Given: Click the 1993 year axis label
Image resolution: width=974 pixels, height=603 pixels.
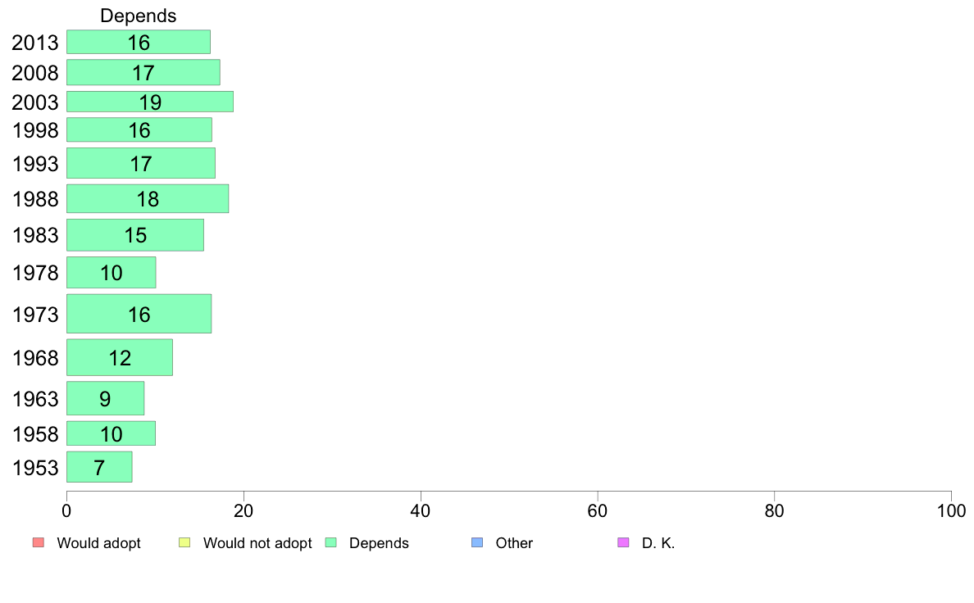Looking at the screenshot, I should pos(35,163).
